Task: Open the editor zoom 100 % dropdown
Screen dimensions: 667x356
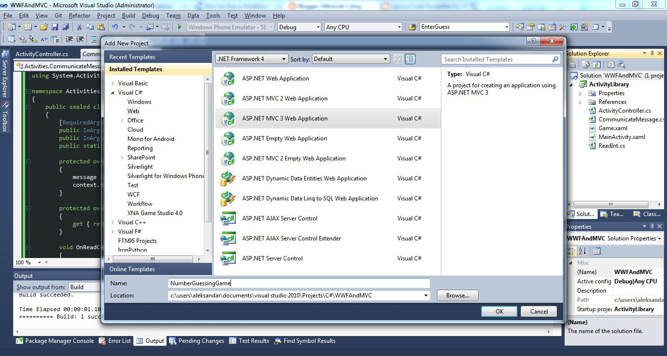Action: [x=39, y=262]
